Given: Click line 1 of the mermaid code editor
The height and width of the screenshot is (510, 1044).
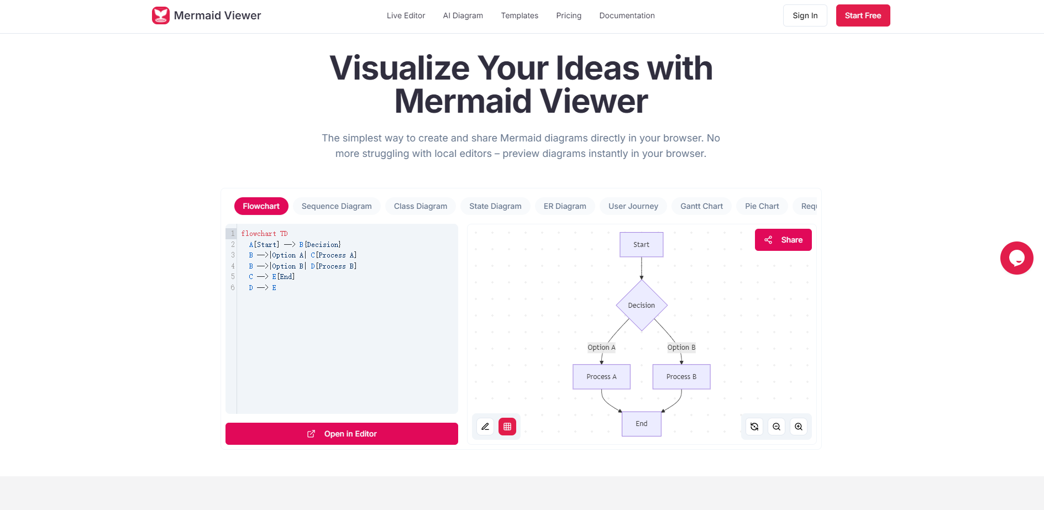Looking at the screenshot, I should click(x=264, y=233).
